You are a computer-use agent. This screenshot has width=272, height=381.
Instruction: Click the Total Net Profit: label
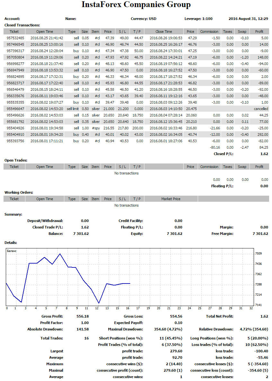pyautogui.click(x=220, y=316)
